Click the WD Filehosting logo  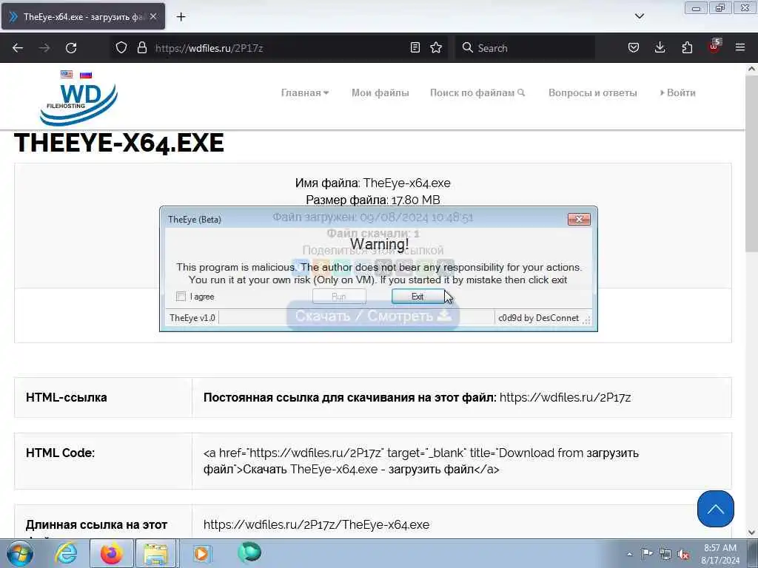78,104
